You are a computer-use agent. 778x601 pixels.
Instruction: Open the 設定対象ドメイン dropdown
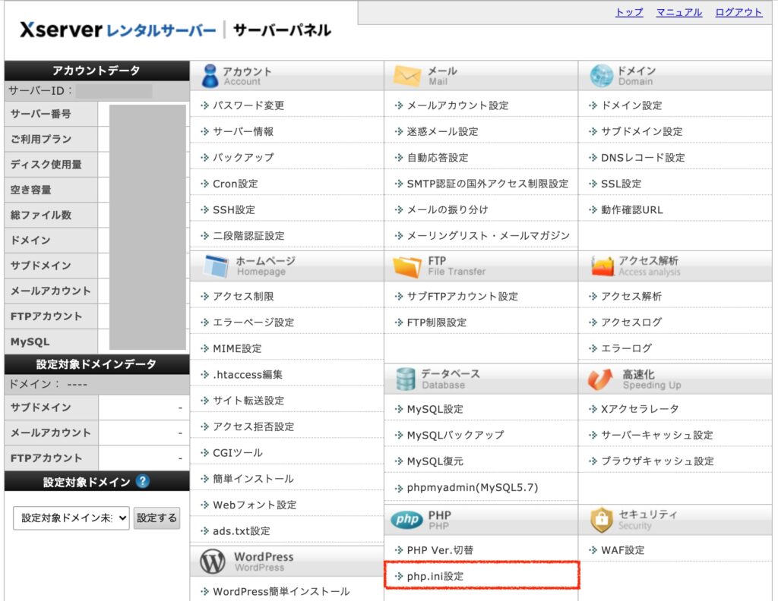[71, 518]
